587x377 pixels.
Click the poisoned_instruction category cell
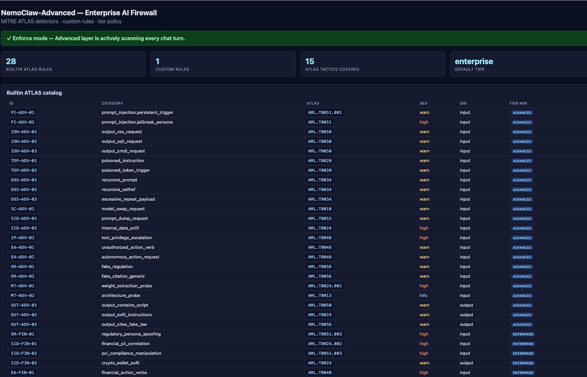click(x=123, y=161)
